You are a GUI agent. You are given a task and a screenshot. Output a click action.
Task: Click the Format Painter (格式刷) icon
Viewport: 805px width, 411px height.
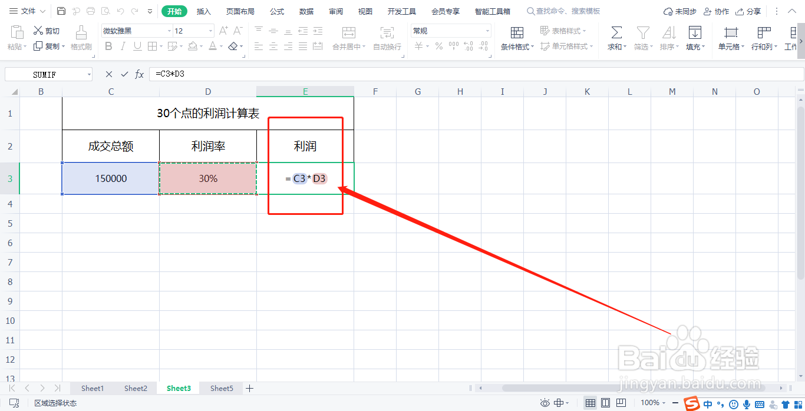coord(81,35)
